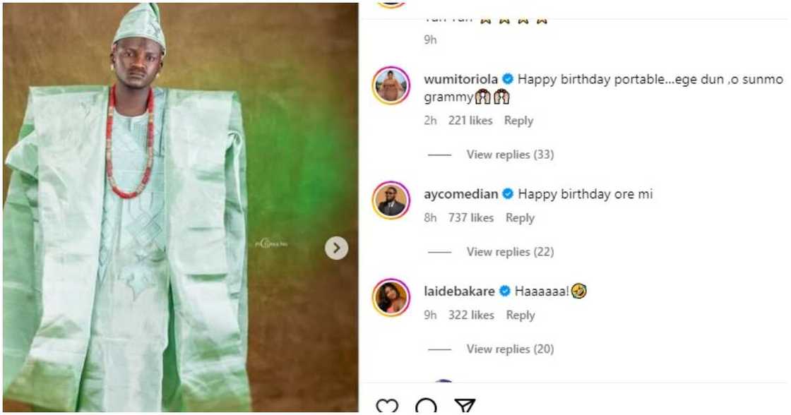The height and width of the screenshot is (415, 791).
Task: Expand View replies (22)
Action: click(x=510, y=252)
